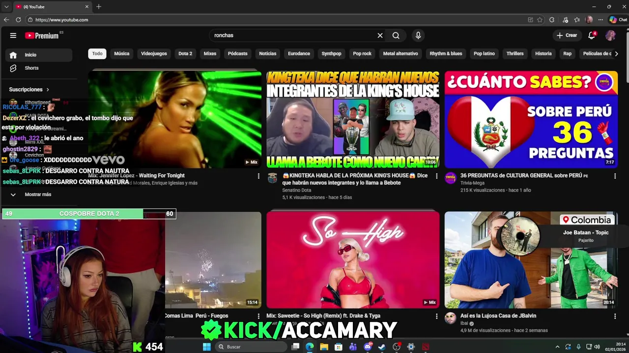Screen dimensions: 629x353
Task: Run search with the magnifying glass button
Action: point(396,35)
